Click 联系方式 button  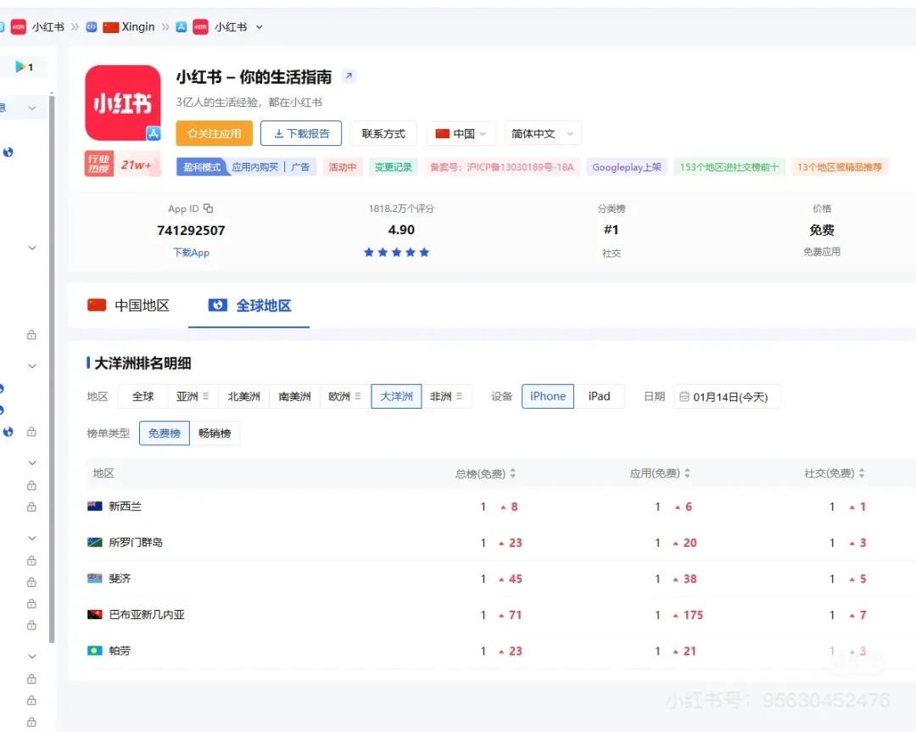(383, 133)
